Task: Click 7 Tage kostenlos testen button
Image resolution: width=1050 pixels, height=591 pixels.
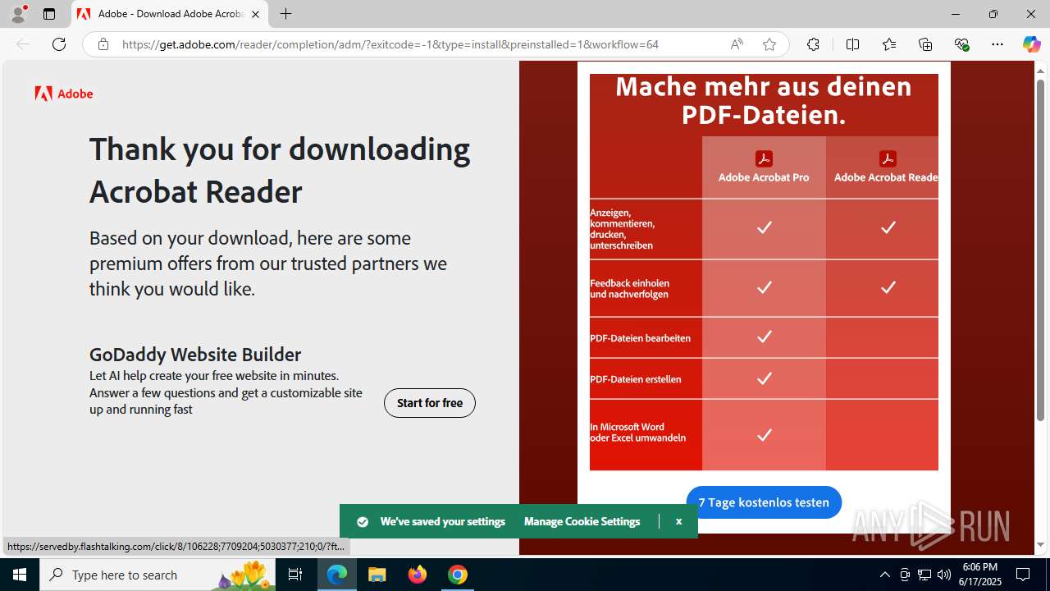Action: tap(764, 502)
